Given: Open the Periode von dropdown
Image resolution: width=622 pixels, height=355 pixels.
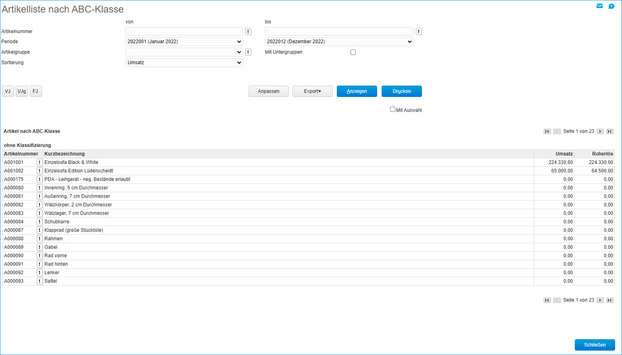Looking at the screenshot, I should point(184,42).
